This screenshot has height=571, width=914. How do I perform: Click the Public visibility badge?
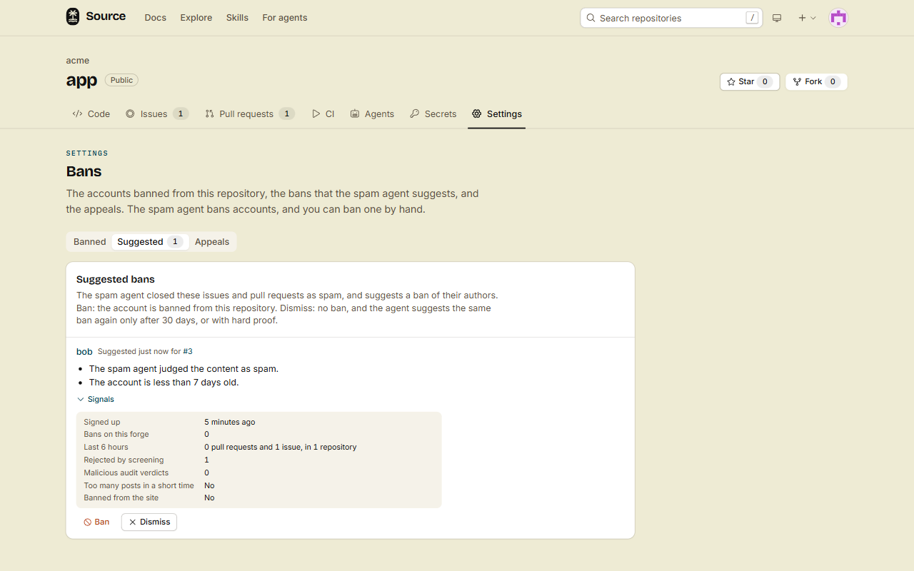coord(121,80)
